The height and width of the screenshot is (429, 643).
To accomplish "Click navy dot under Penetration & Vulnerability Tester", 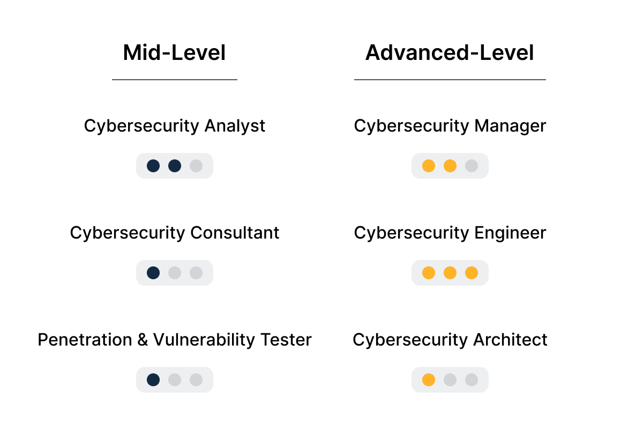I will (x=153, y=380).
